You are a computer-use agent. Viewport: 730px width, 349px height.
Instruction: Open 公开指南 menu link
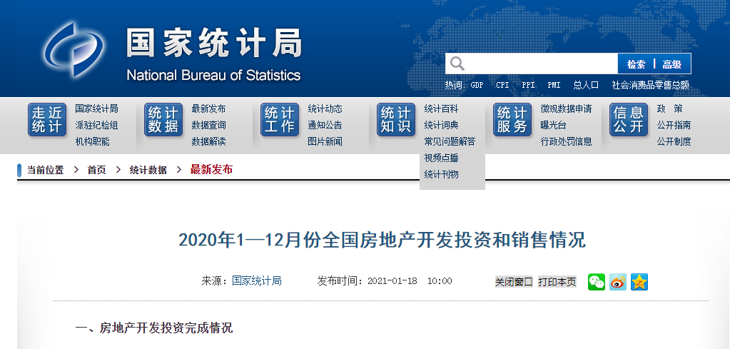(x=674, y=125)
